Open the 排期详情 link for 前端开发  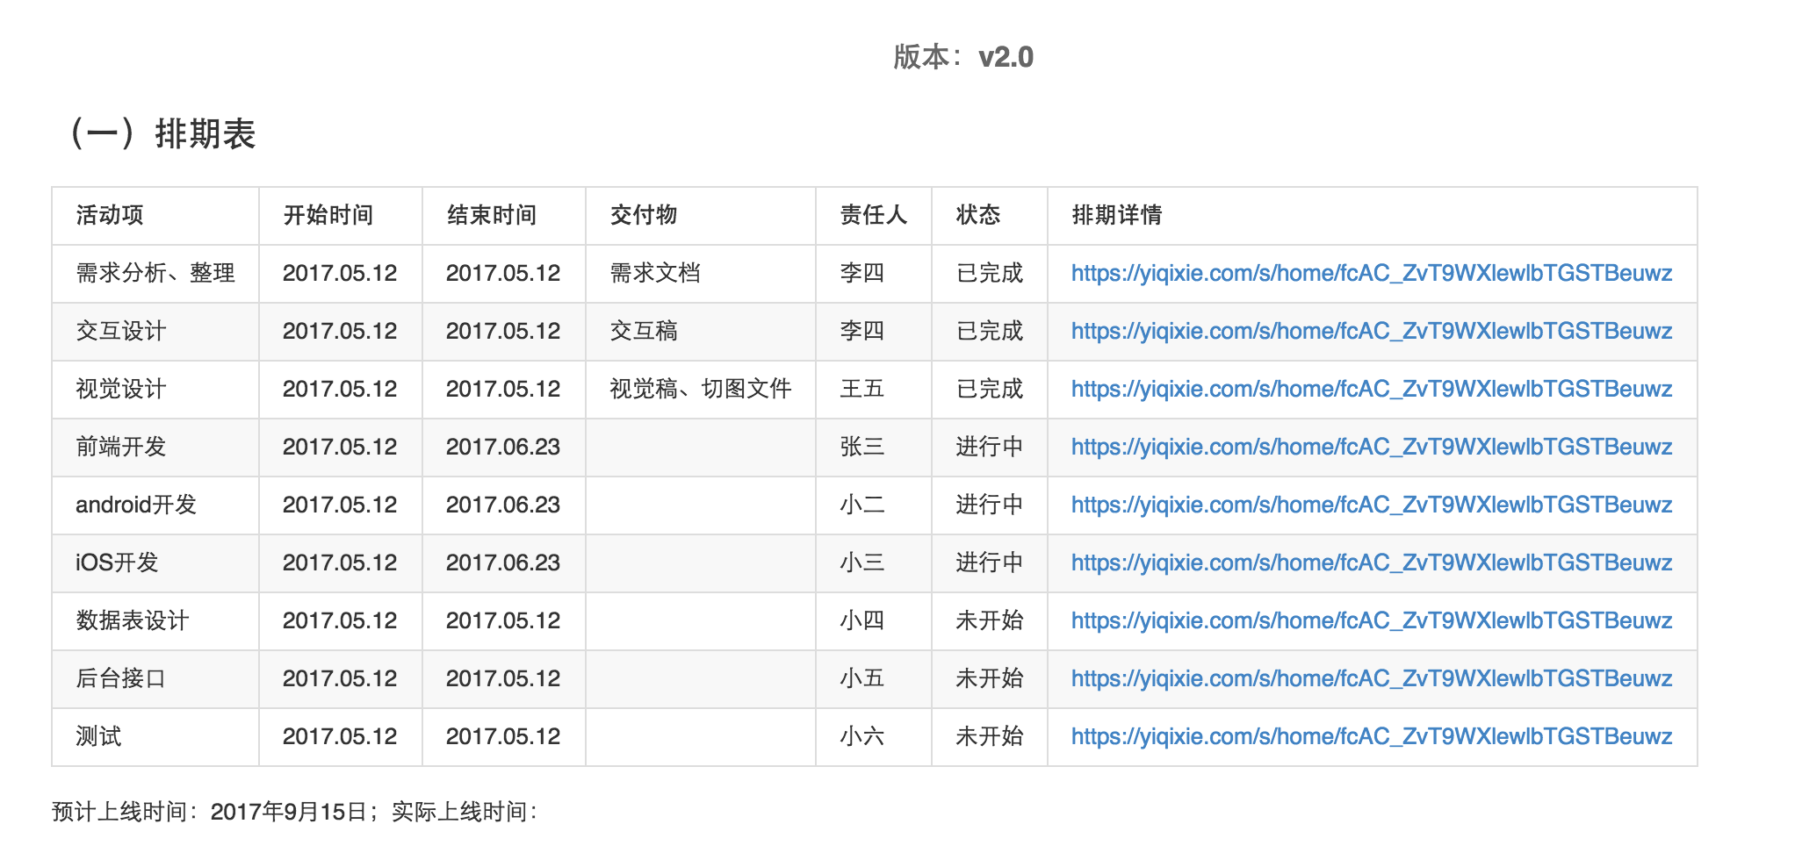click(x=1370, y=447)
